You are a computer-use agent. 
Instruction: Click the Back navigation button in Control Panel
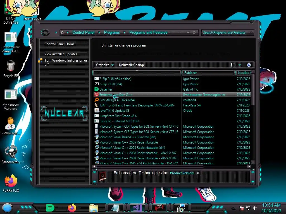point(45,33)
